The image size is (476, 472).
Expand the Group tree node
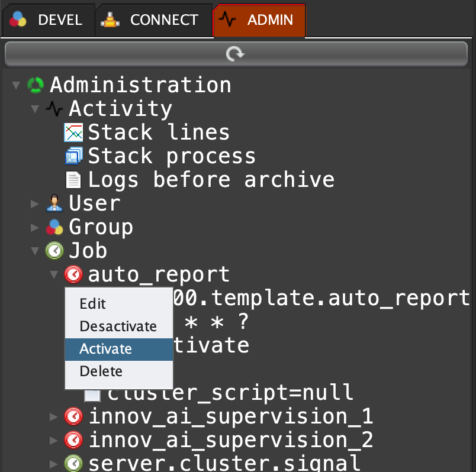pyautogui.click(x=35, y=228)
